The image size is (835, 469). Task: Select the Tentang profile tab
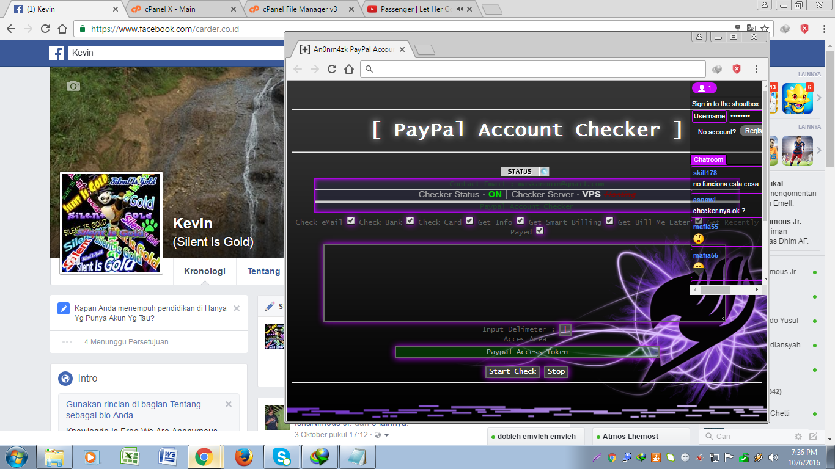coord(263,271)
